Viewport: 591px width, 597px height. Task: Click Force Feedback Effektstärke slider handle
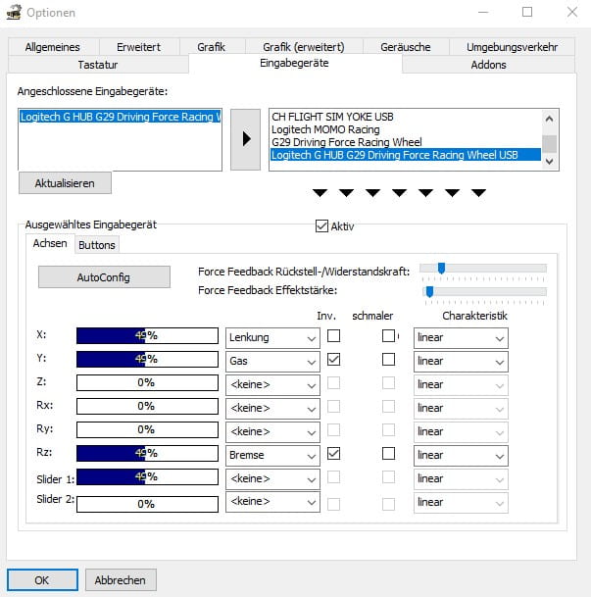429,292
